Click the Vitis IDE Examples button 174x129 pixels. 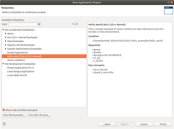pos(14,115)
